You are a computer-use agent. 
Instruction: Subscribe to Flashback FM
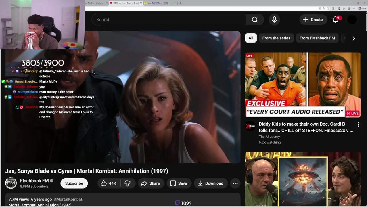pos(74,183)
